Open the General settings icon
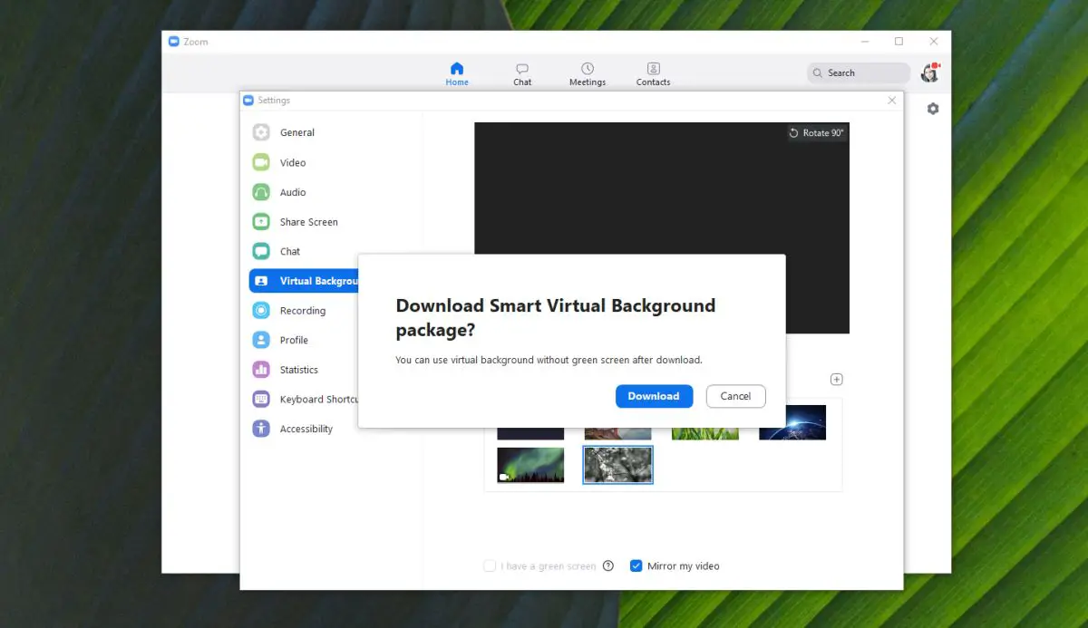 point(261,132)
